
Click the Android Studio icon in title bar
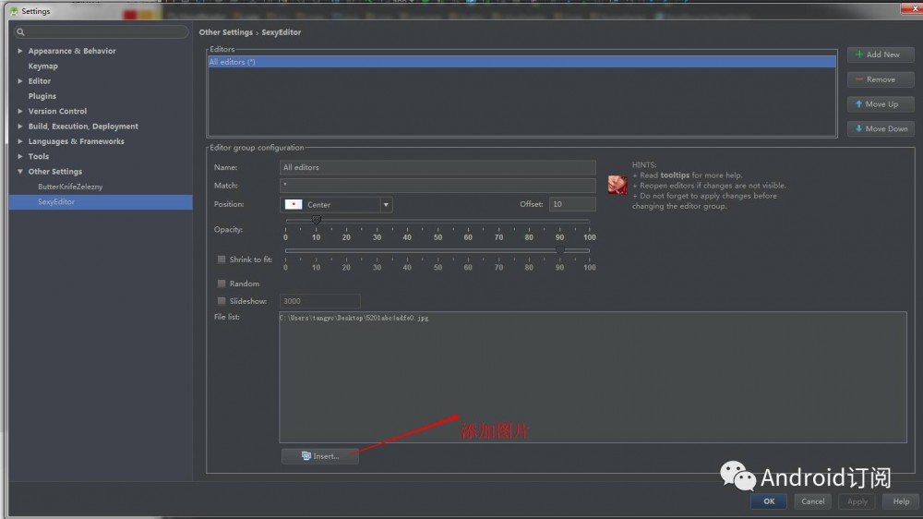pos(14,10)
